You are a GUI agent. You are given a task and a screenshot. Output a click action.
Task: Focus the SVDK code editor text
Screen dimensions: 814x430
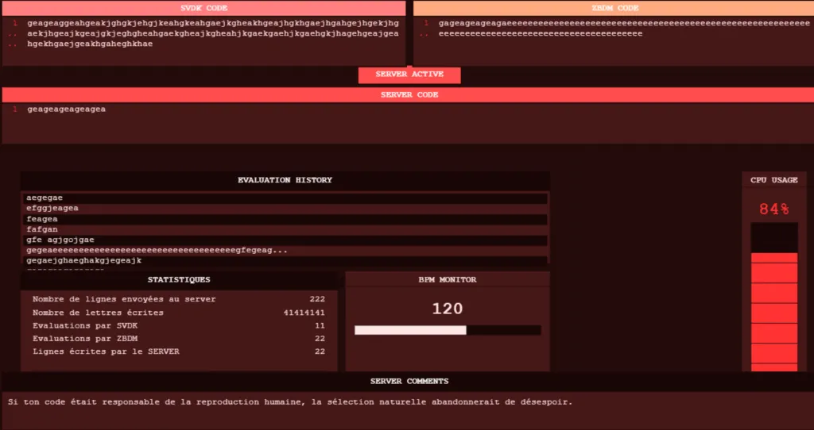[x=212, y=33]
